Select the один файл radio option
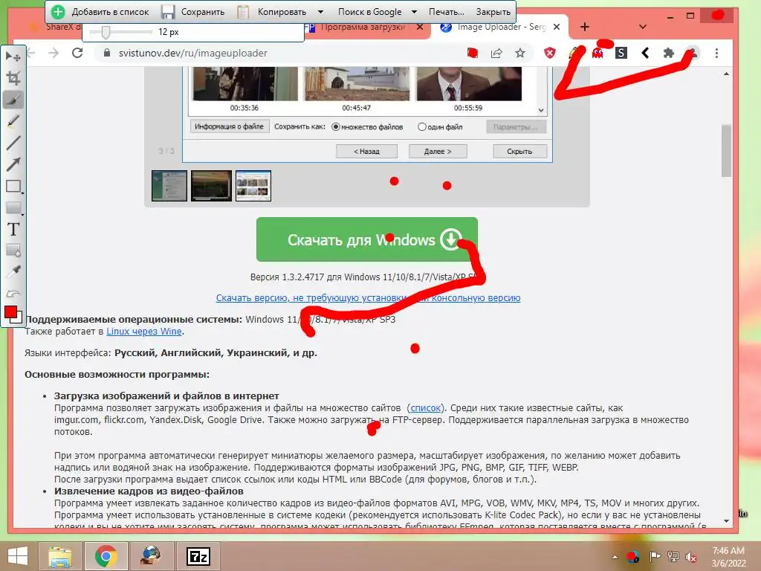Viewport: 761px width, 571px height. click(x=422, y=126)
